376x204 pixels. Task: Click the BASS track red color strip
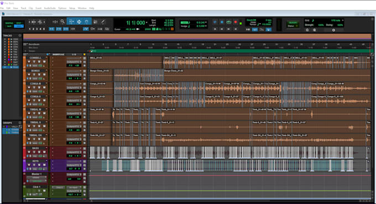pos(24,153)
